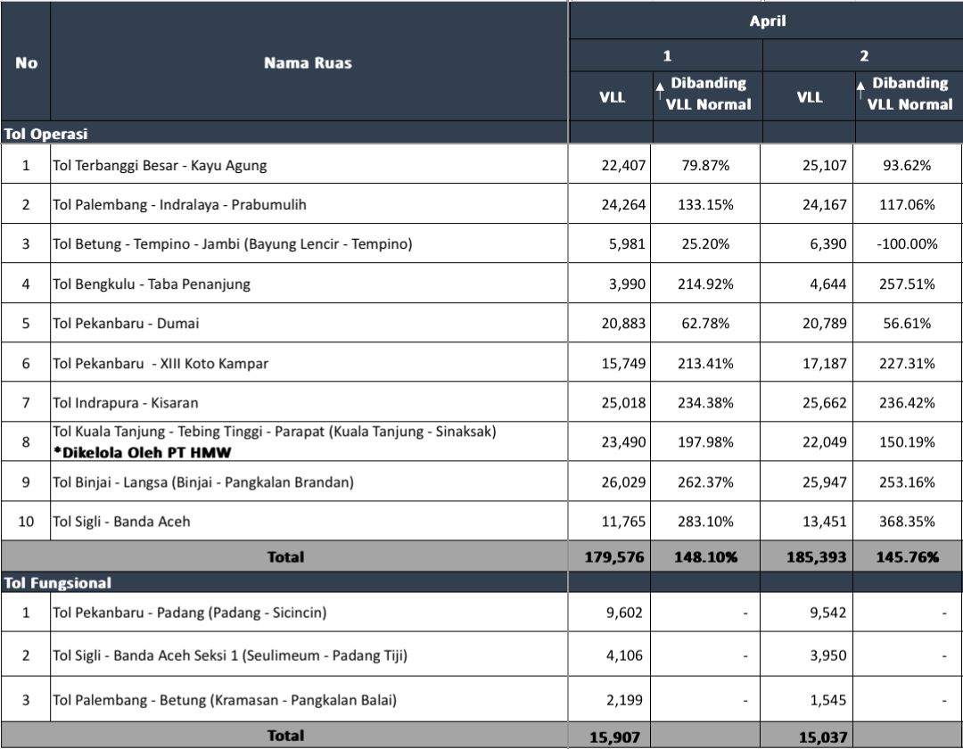The image size is (963, 749).
Task: Click the No column header
Action: [x=26, y=62]
